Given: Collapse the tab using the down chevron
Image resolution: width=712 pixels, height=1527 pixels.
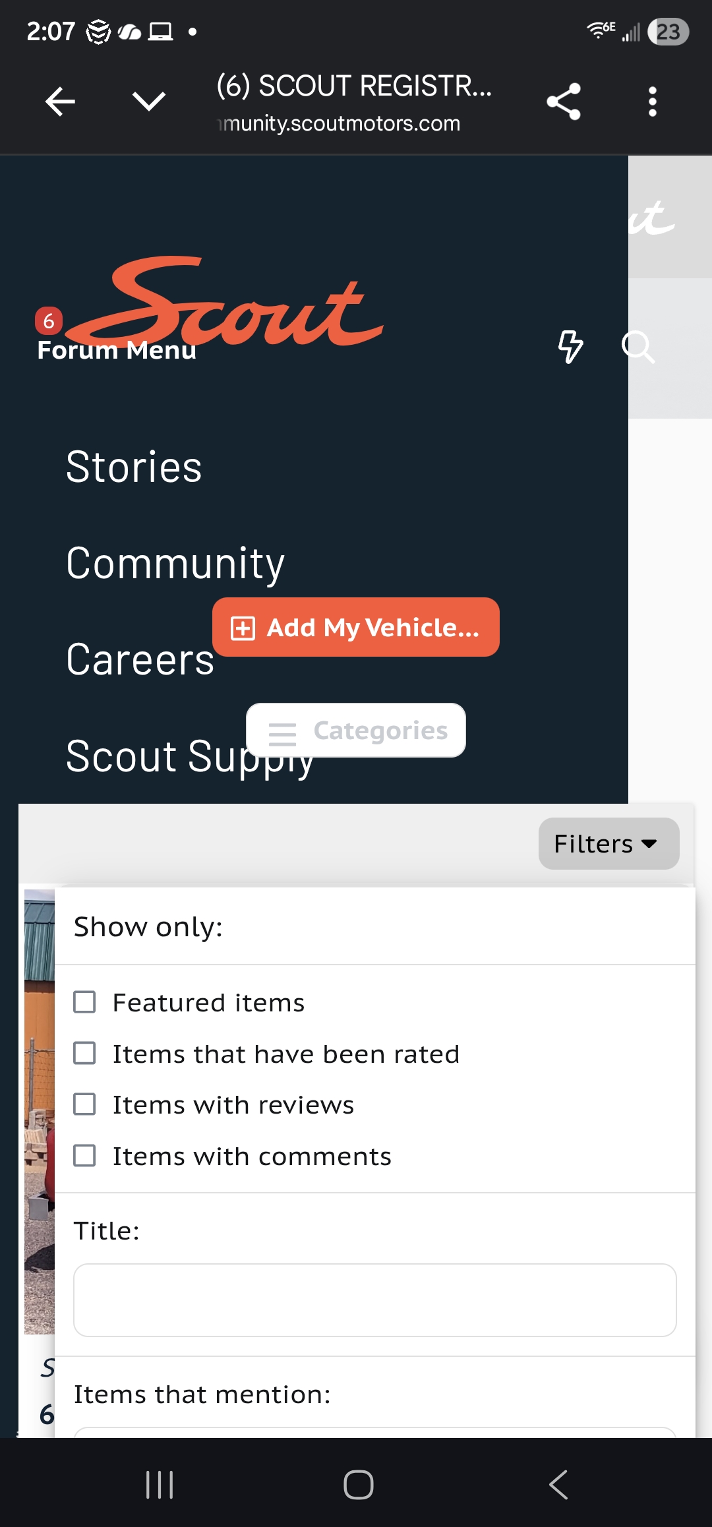Looking at the screenshot, I should click(x=149, y=102).
